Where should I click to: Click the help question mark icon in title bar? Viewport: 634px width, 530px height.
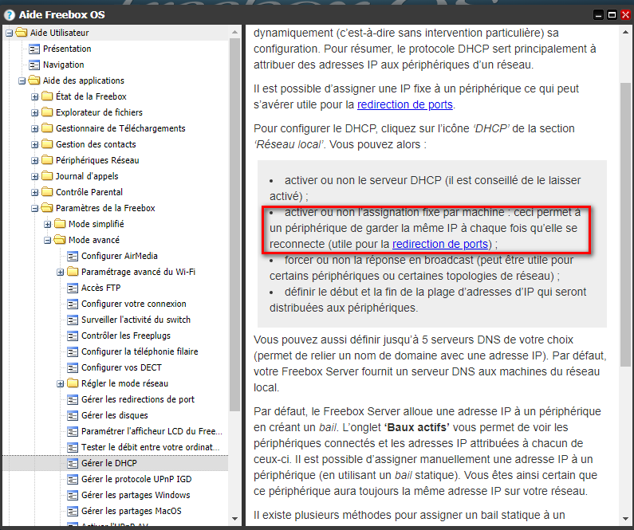pyautogui.click(x=10, y=15)
